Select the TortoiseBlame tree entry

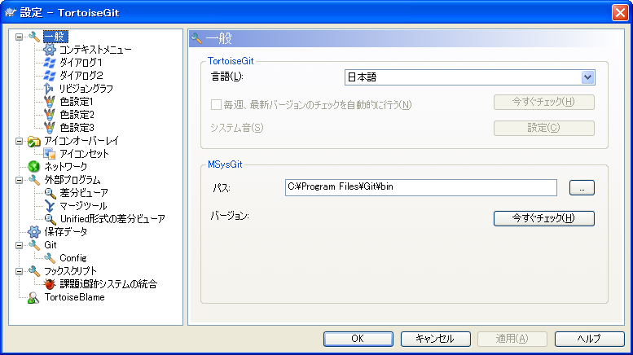(75, 297)
